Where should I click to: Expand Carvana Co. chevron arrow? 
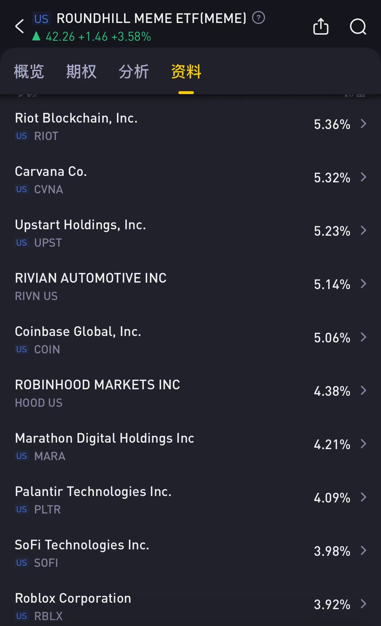pyautogui.click(x=364, y=177)
